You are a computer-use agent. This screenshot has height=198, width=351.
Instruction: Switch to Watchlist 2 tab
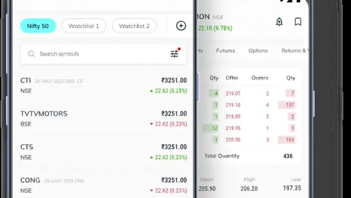pyautogui.click(x=134, y=26)
